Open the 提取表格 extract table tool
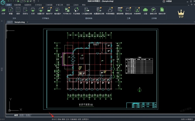The image size is (195, 121). coord(120,11)
